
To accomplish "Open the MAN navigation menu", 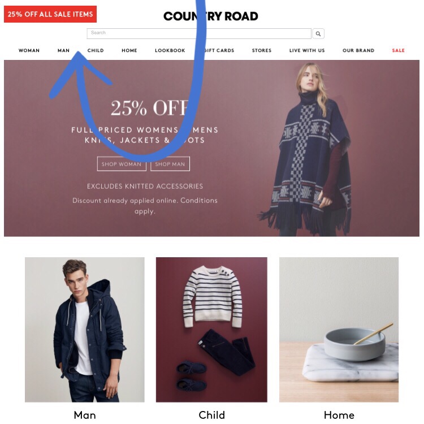I will click(63, 50).
